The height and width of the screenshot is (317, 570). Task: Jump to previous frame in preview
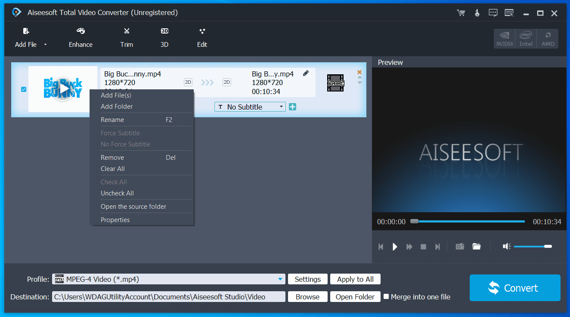click(381, 247)
